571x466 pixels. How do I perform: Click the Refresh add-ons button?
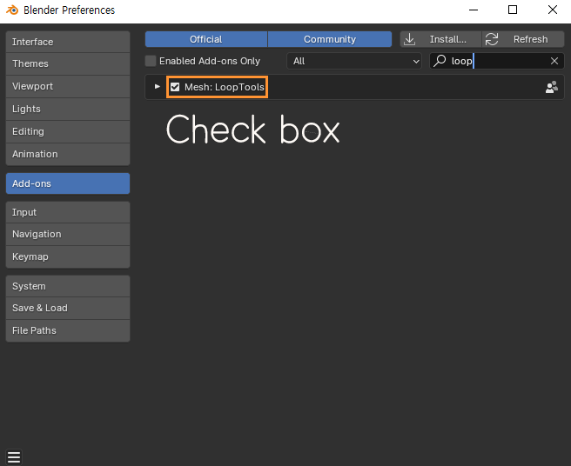click(x=523, y=39)
